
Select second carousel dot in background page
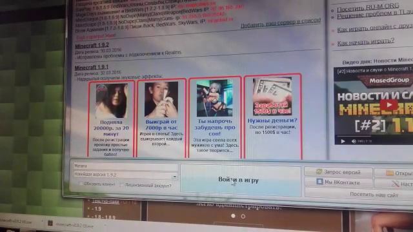pos(243,217)
